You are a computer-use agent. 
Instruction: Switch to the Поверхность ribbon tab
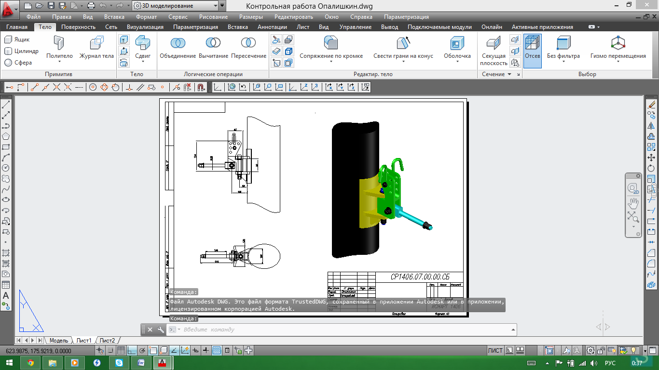(x=79, y=27)
